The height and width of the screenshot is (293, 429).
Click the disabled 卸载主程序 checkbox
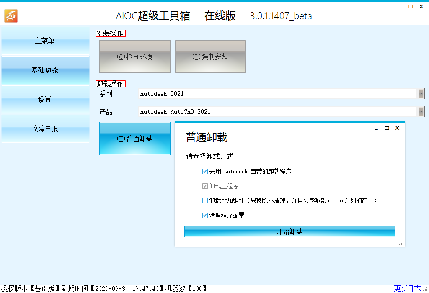tap(205, 185)
